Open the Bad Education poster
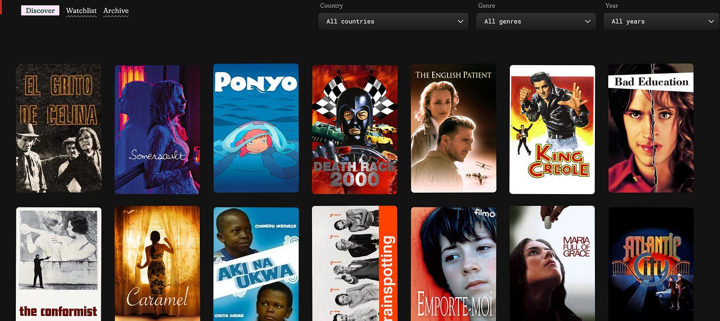 [651, 128]
